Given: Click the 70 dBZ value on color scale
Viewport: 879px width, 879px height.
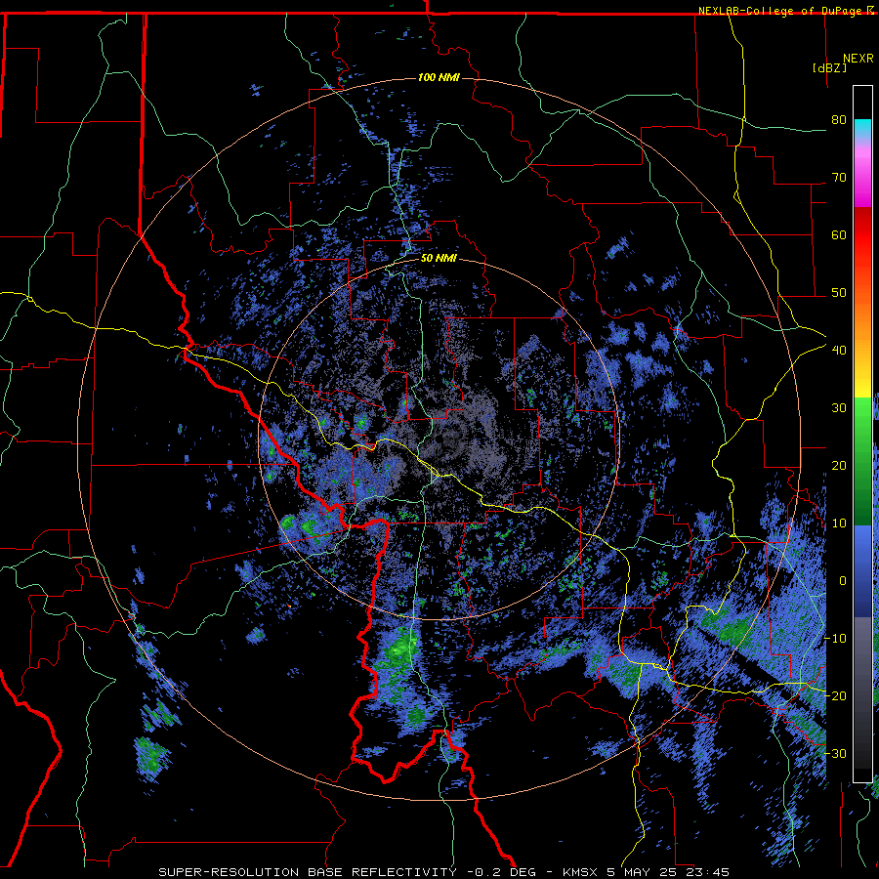Looking at the screenshot, I should coord(839,178).
